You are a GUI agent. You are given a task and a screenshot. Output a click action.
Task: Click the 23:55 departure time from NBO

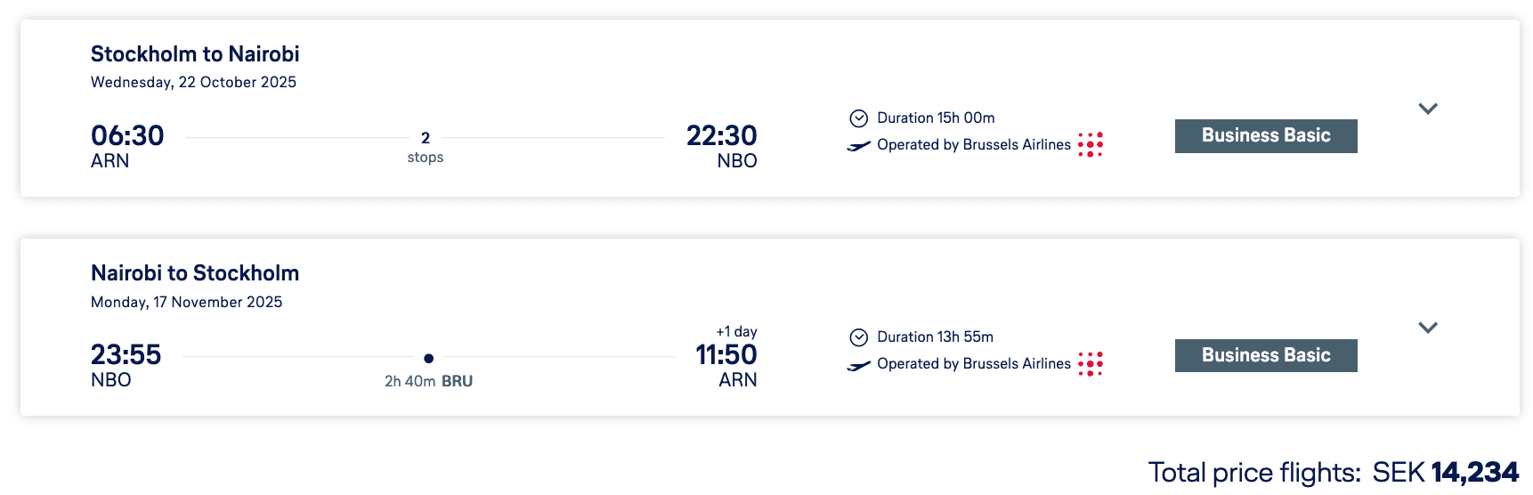126,354
